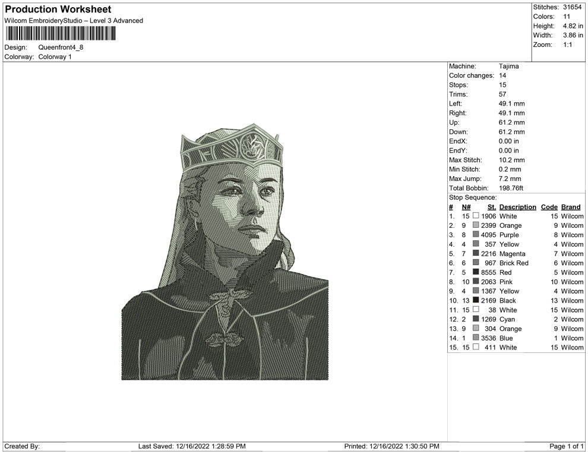Click the Wilcom EmbroideryStudio subtitle text
Viewport: 588px width, 452px height.
point(74,21)
